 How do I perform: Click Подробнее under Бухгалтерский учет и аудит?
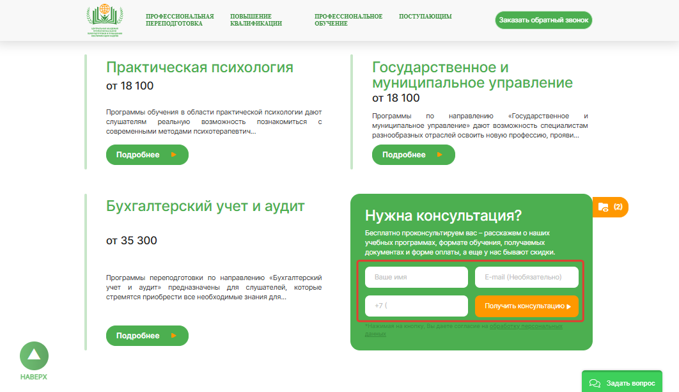[147, 336]
